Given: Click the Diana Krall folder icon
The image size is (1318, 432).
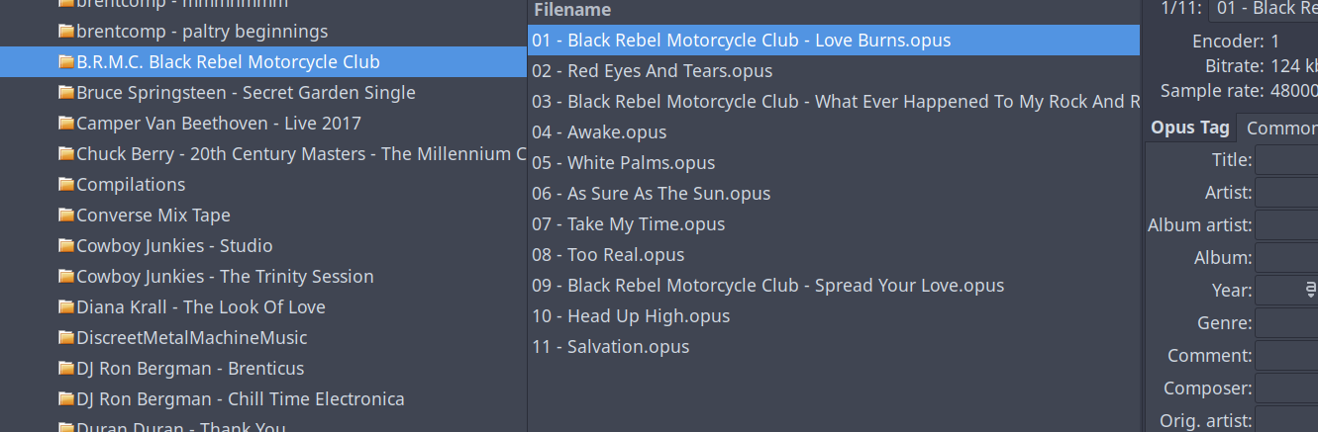Looking at the screenshot, I should coord(66,307).
